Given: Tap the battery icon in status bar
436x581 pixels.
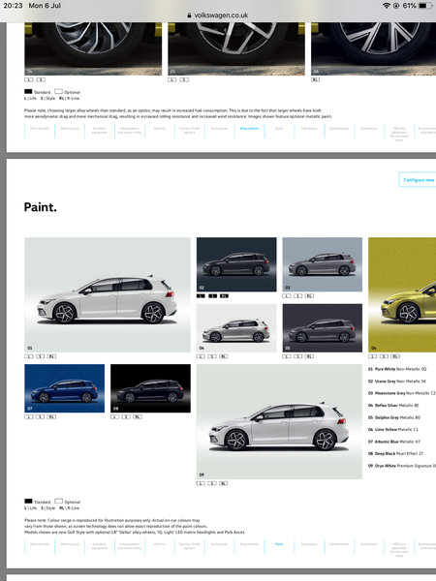Looking at the screenshot, I should coord(425,6).
